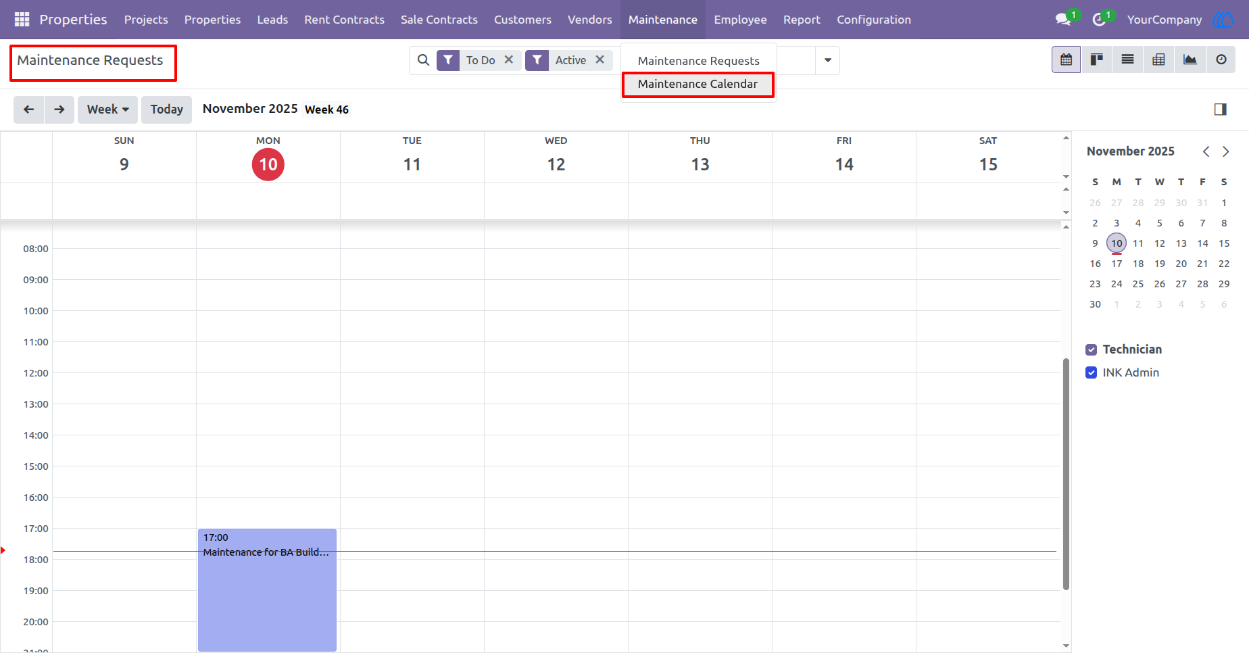
Task: Toggle the Technician checkbox
Action: pos(1091,349)
